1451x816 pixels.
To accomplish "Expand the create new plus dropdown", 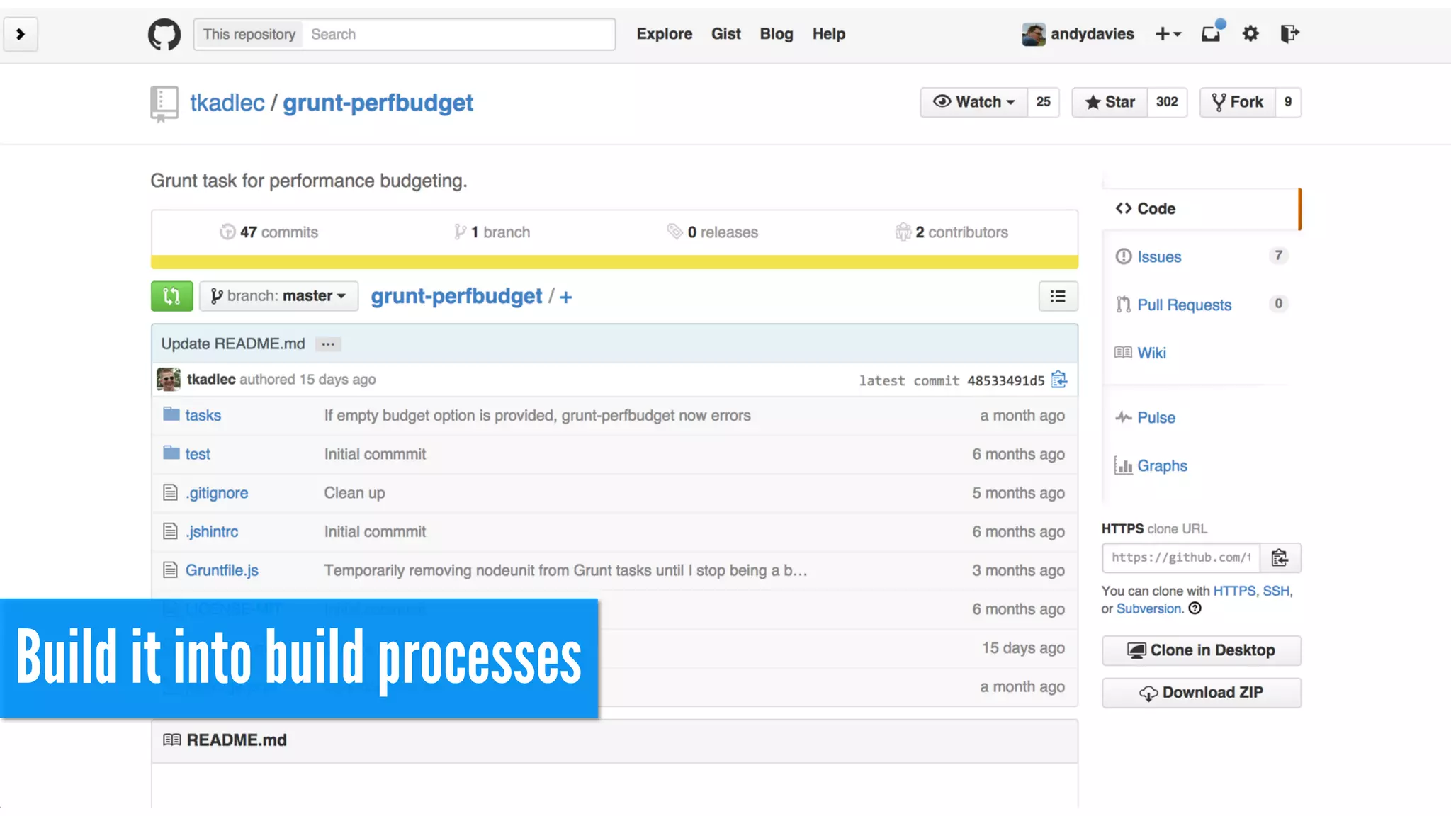I will point(1168,34).
